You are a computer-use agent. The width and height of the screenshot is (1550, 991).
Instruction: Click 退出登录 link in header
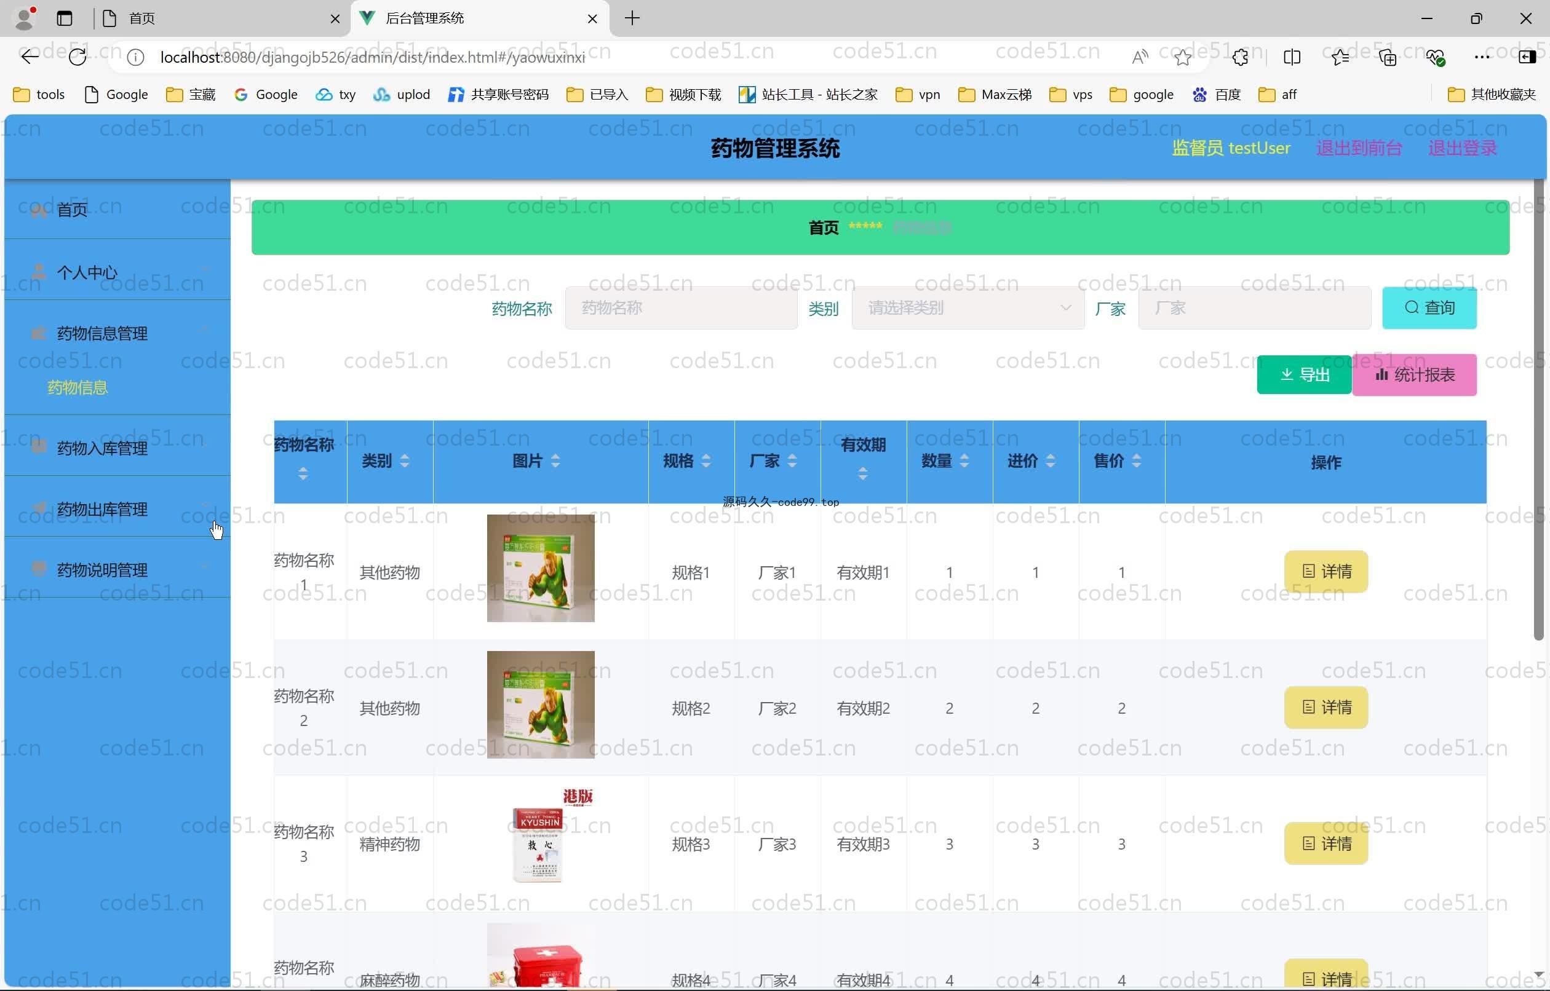1463,148
